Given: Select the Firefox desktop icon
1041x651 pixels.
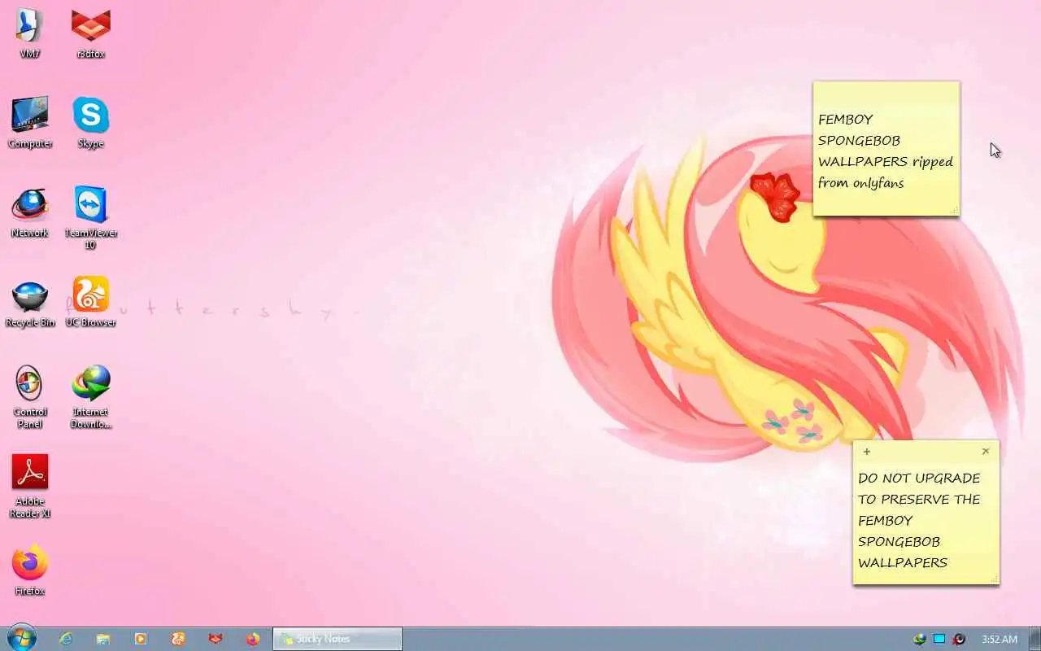Looking at the screenshot, I should pos(30,570).
